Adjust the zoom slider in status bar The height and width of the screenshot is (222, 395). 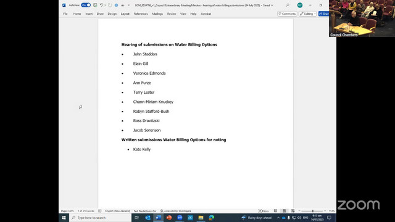[x=313, y=211]
